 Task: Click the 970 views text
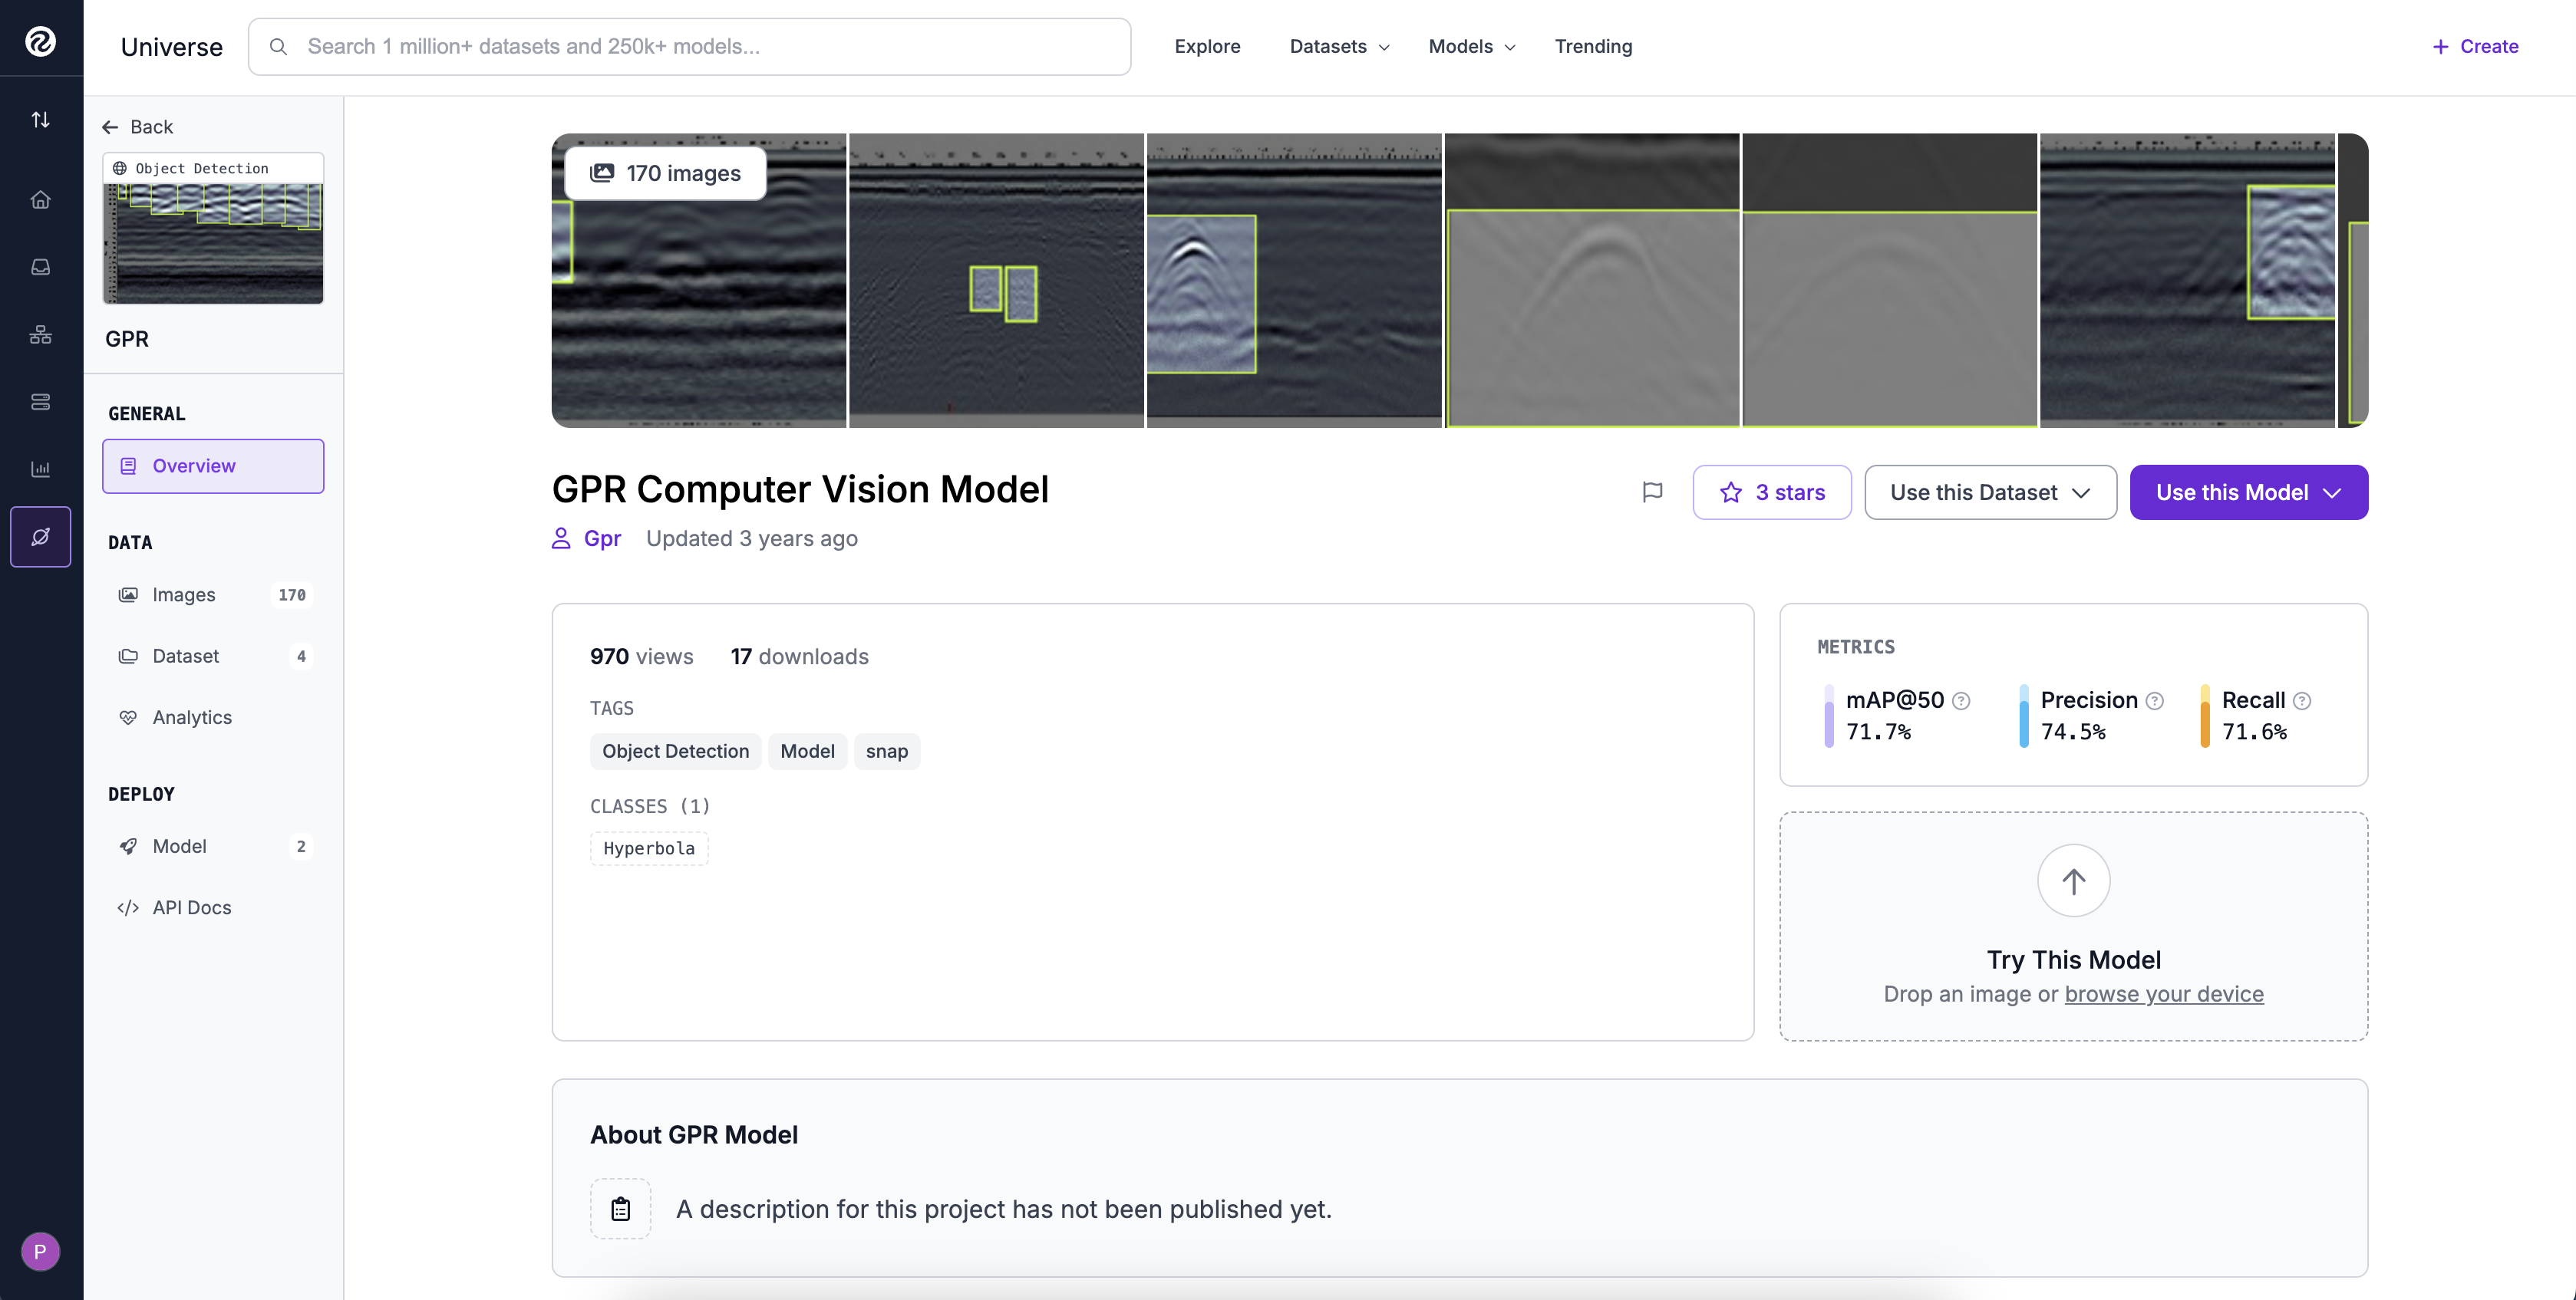pyautogui.click(x=641, y=657)
